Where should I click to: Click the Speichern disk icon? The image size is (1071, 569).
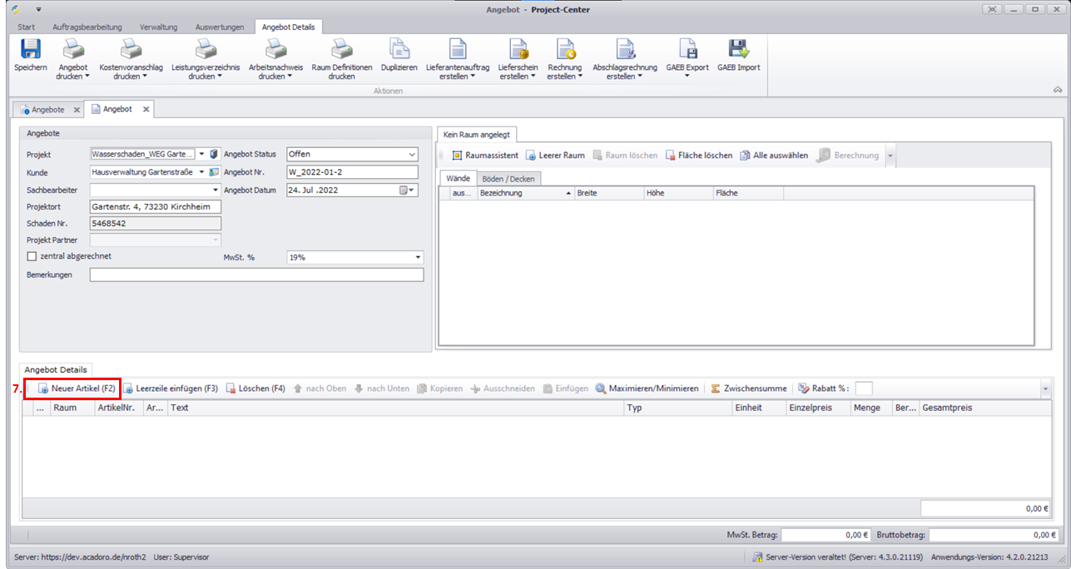click(30, 49)
